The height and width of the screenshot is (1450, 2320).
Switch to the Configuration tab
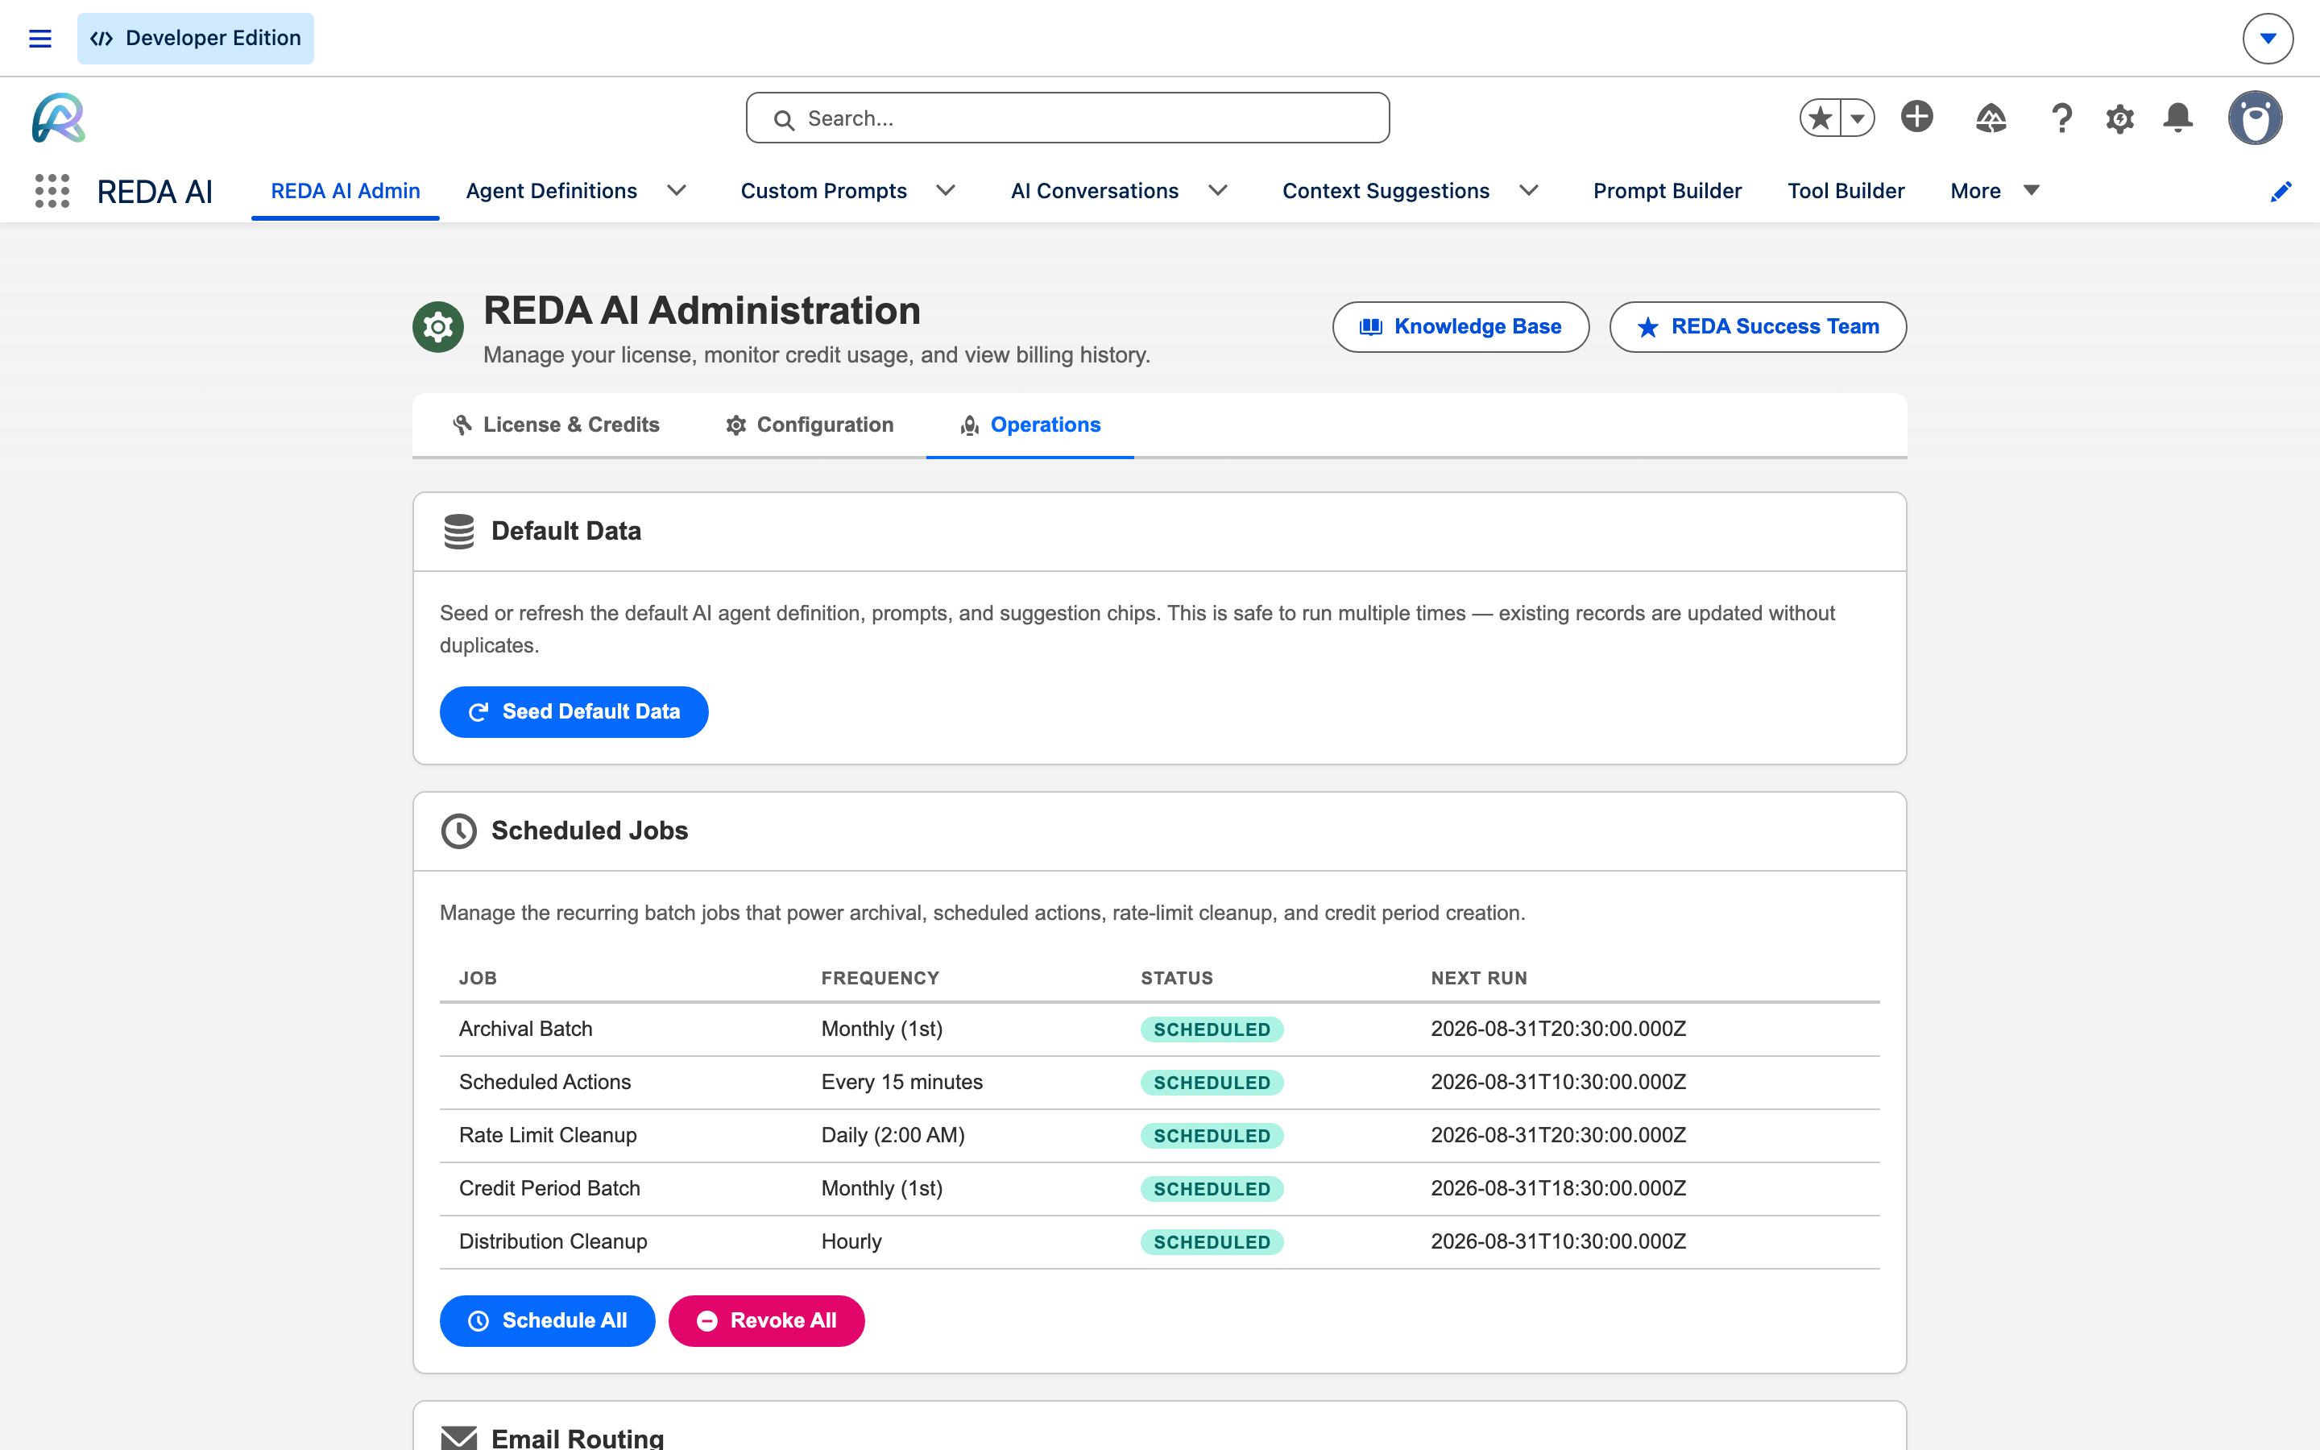(x=809, y=425)
